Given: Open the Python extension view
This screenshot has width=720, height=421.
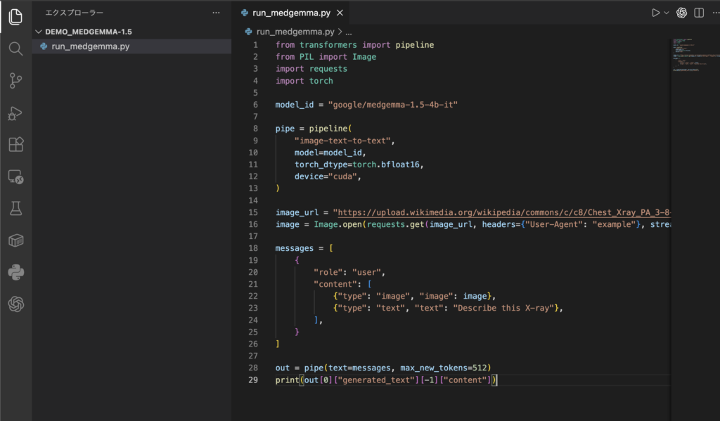Looking at the screenshot, I should pyautogui.click(x=15, y=272).
